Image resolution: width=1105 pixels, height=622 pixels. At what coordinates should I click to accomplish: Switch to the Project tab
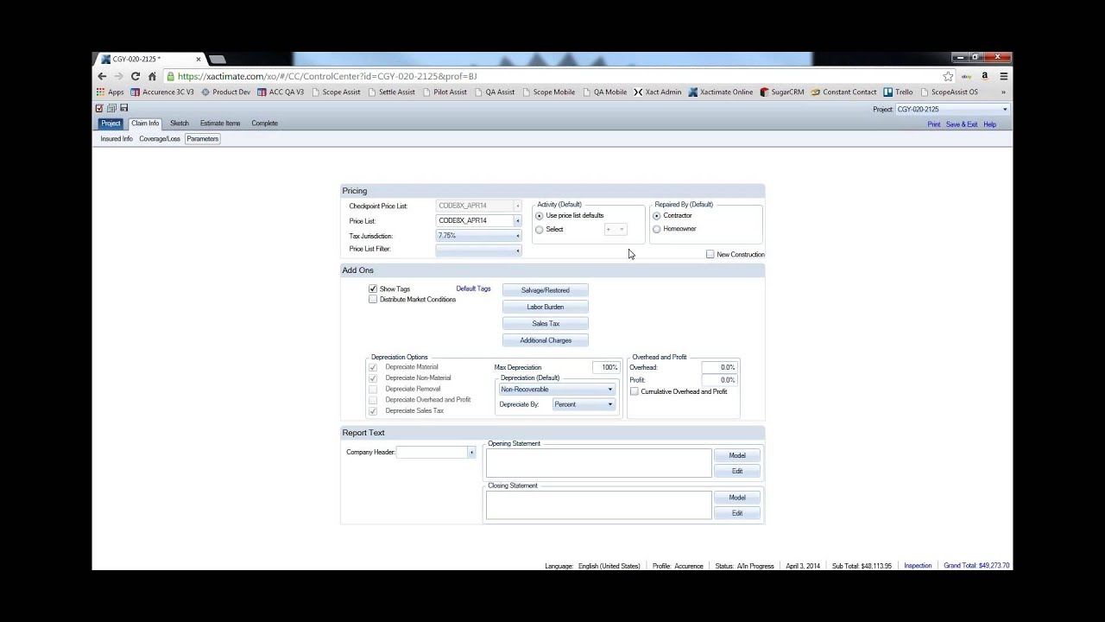(x=110, y=124)
